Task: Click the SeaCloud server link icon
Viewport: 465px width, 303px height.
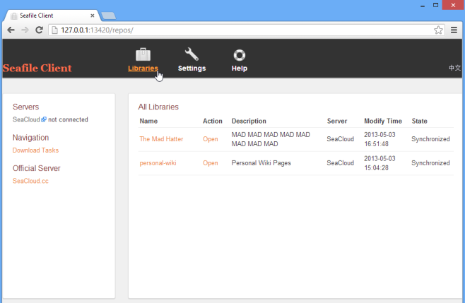Action: click(44, 119)
